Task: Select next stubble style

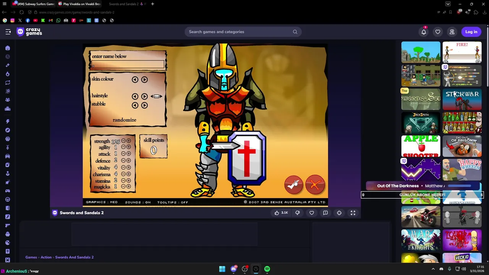Action: point(144,105)
